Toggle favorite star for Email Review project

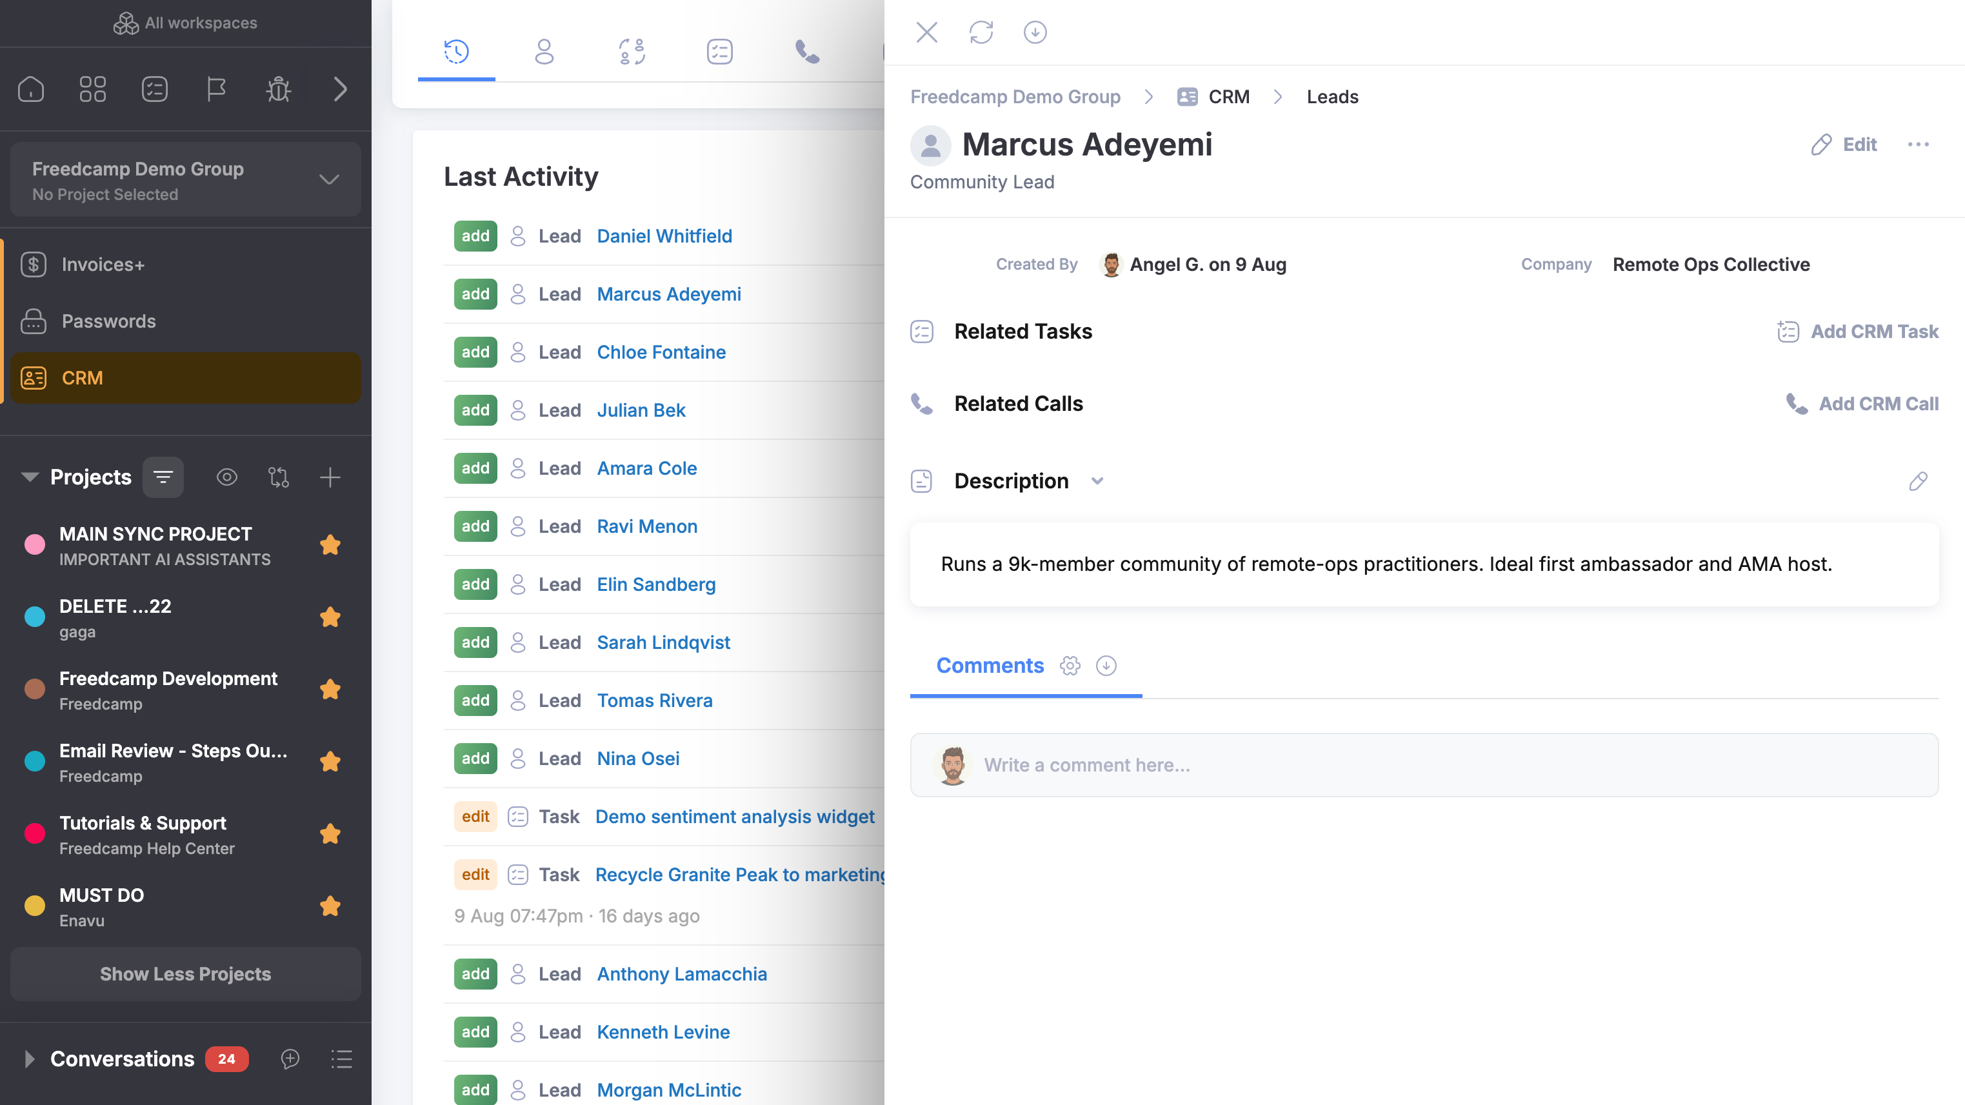pos(330,762)
